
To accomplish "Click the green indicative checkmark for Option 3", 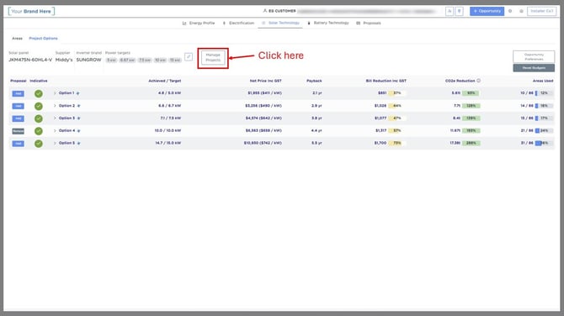I will tap(39, 118).
